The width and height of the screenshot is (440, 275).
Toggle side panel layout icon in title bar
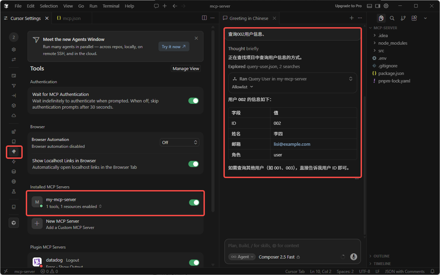(x=378, y=6)
